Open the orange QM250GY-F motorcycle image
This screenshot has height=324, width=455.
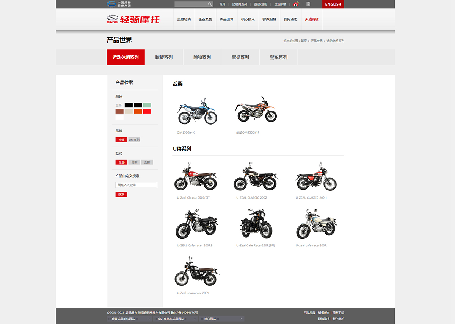coord(256,110)
